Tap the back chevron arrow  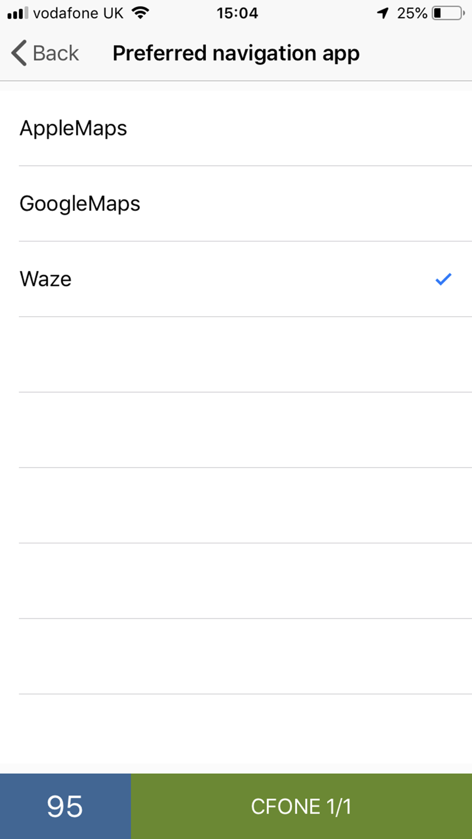coord(19,53)
